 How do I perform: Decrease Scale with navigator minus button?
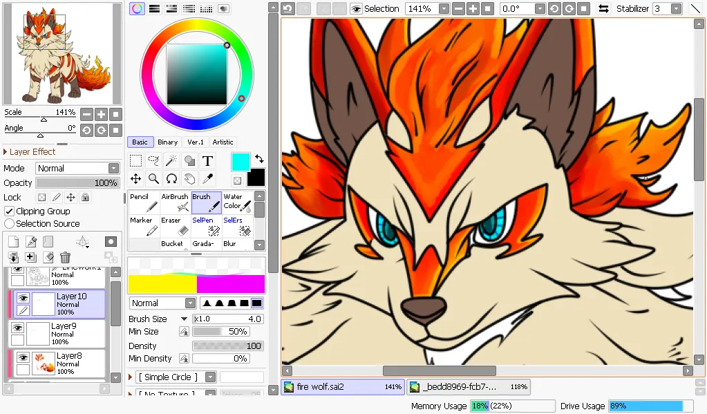click(x=86, y=115)
